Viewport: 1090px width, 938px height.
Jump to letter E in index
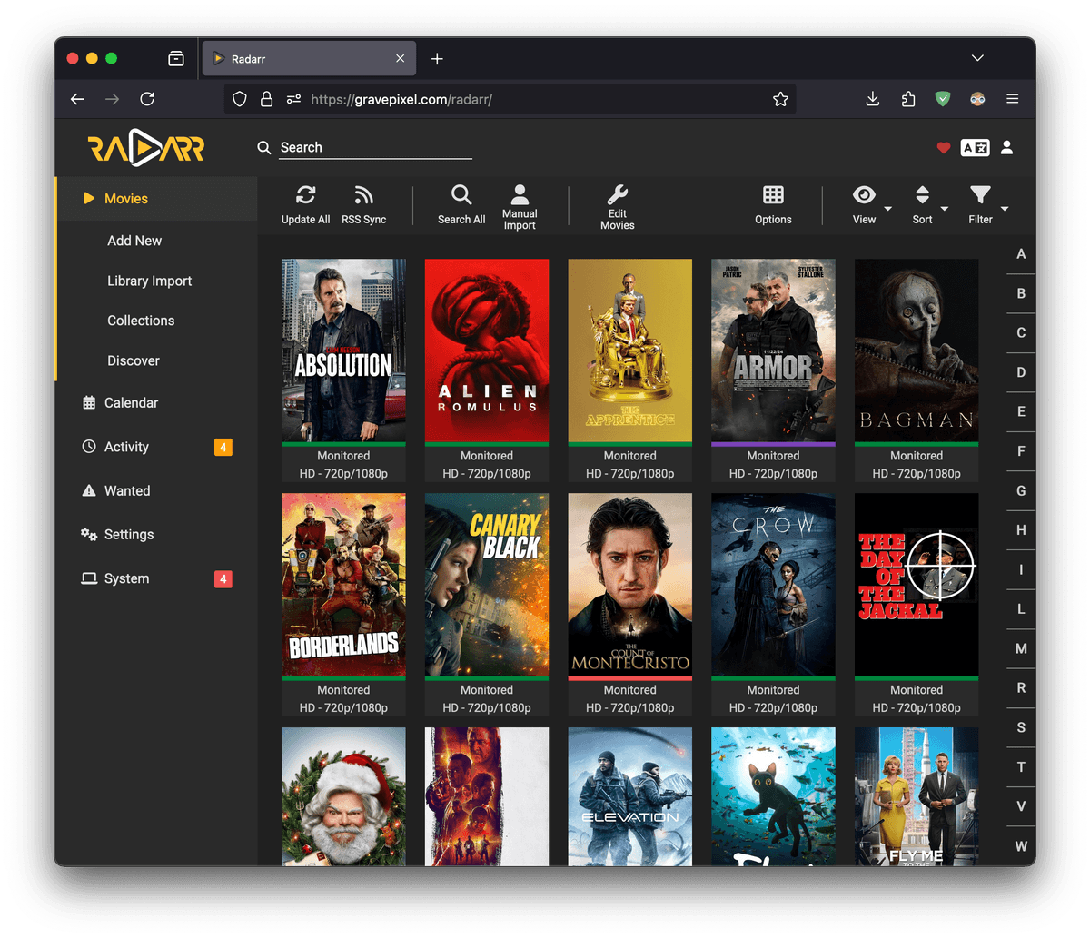[1021, 411]
